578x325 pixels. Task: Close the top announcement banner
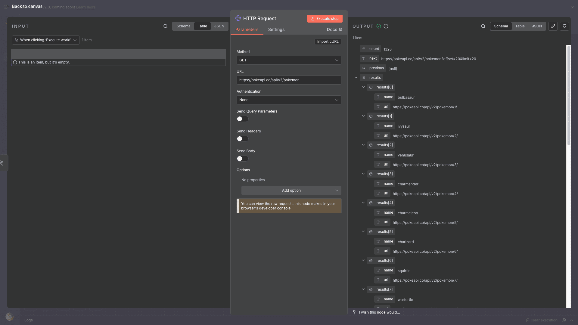point(573,7)
